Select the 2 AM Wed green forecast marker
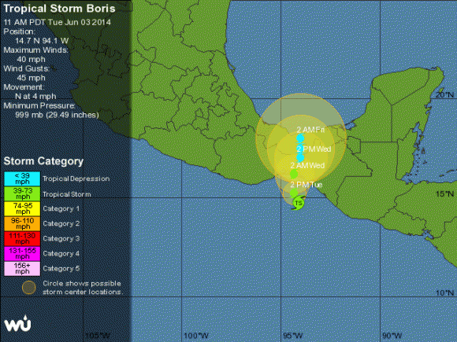This screenshot has height=342, width=457. pos(294,174)
